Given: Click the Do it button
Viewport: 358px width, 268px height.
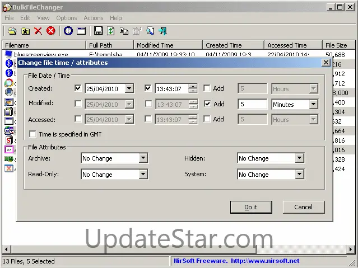Looking at the screenshot, I should [x=251, y=207].
